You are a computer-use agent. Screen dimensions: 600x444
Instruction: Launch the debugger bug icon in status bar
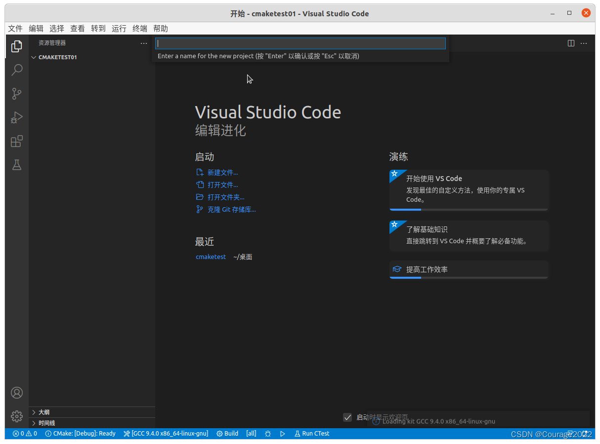point(268,434)
